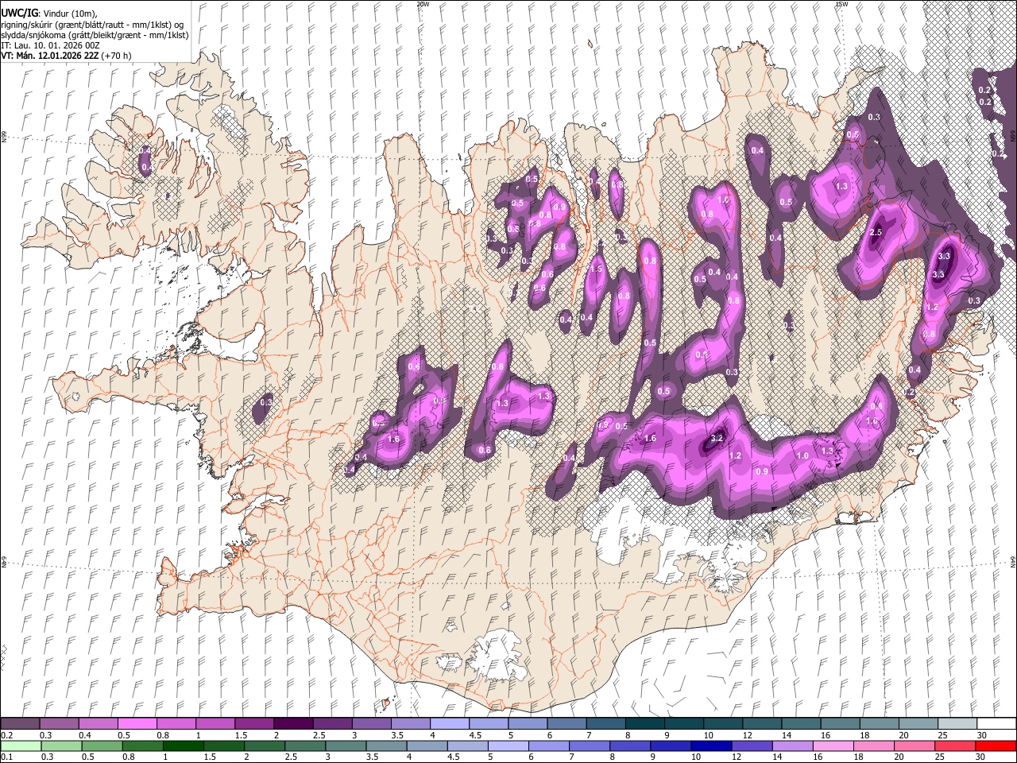Pick the darkest green swatch at 1 in lower legend
This screenshot has width=1017, height=763.
(184, 746)
